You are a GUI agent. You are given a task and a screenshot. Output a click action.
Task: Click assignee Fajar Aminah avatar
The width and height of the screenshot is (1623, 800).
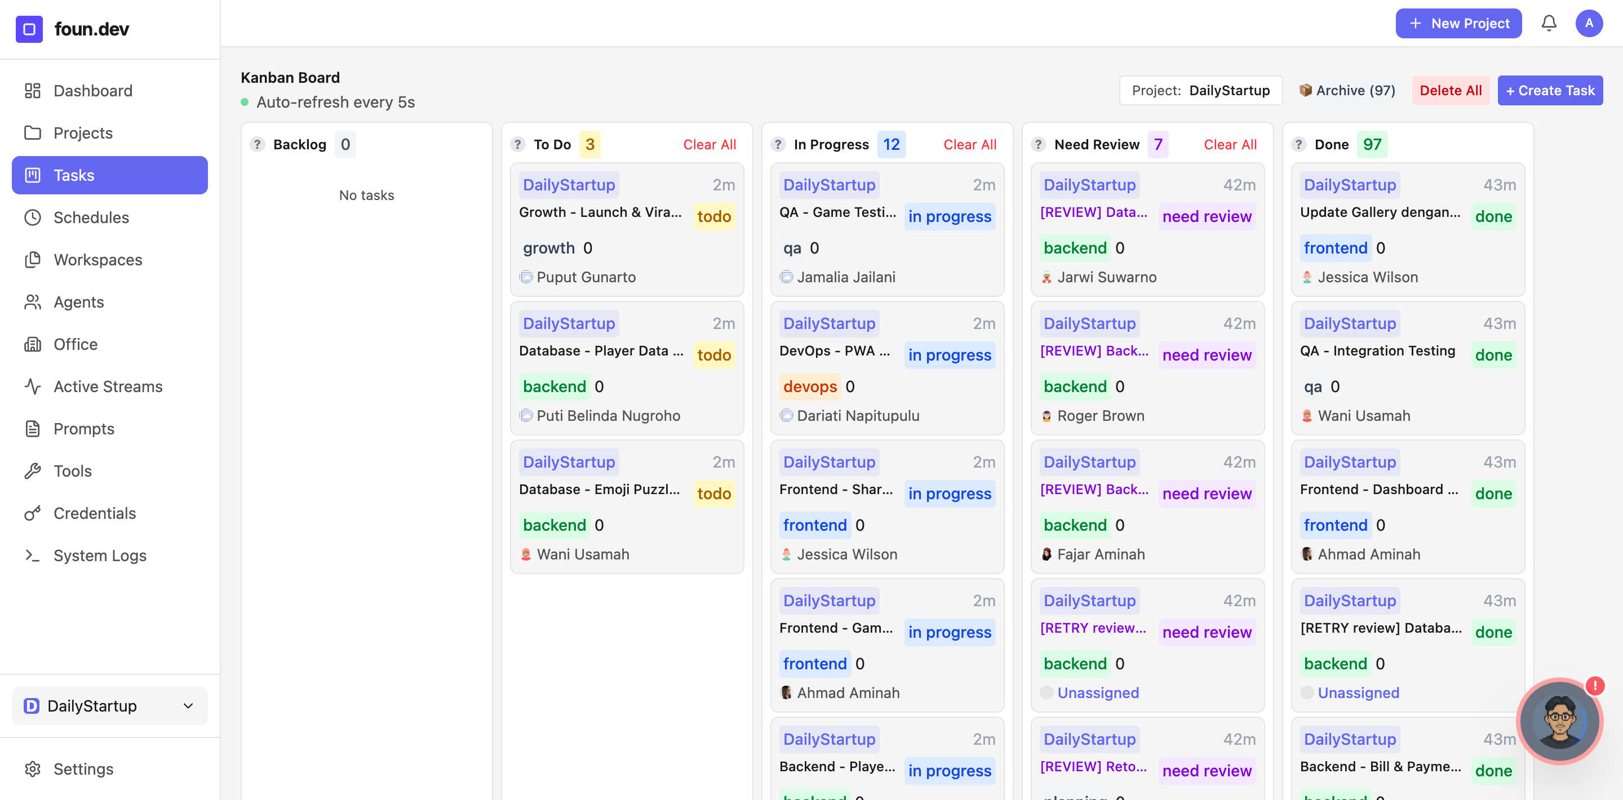1046,554
